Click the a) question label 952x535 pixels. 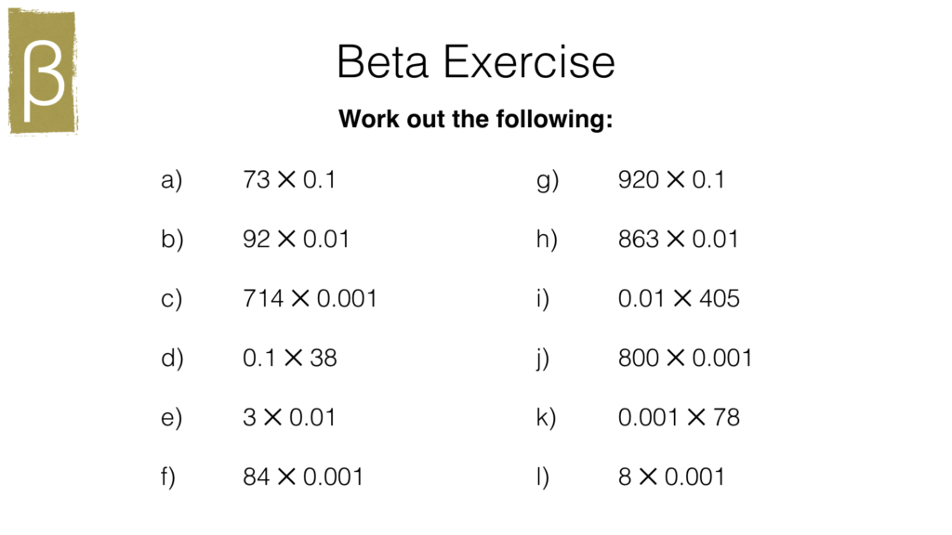pos(172,180)
